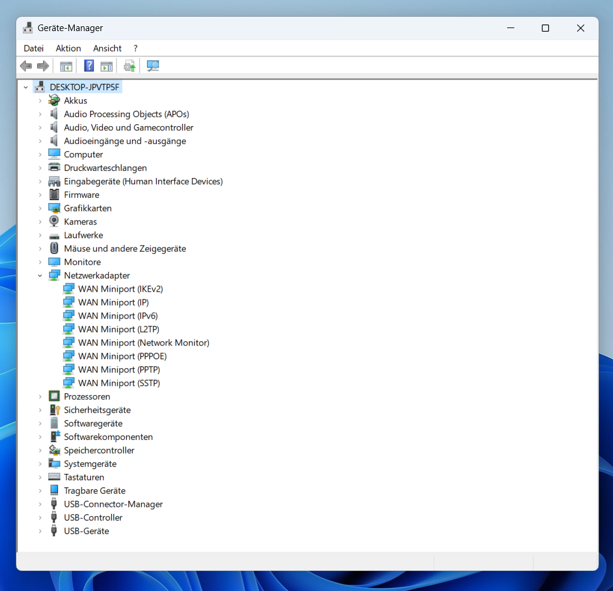Expand the Akkus category
The image size is (613, 591).
pyautogui.click(x=40, y=100)
